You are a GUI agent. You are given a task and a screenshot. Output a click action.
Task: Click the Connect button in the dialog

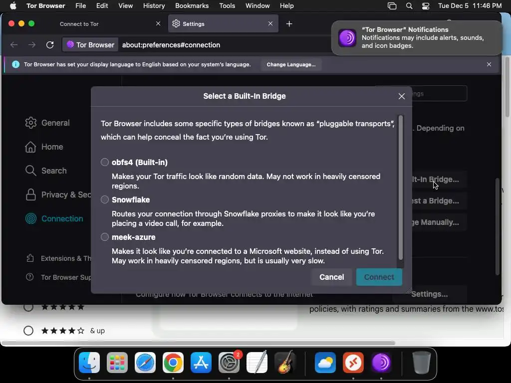coord(379,277)
